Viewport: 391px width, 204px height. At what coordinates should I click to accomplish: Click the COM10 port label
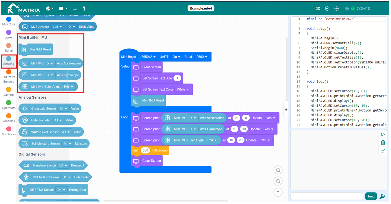tap(363, 9)
